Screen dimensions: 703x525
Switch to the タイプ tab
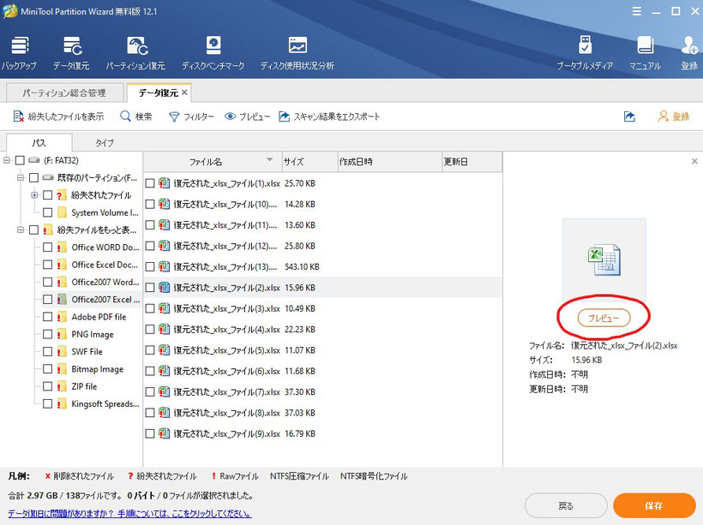pyautogui.click(x=104, y=143)
